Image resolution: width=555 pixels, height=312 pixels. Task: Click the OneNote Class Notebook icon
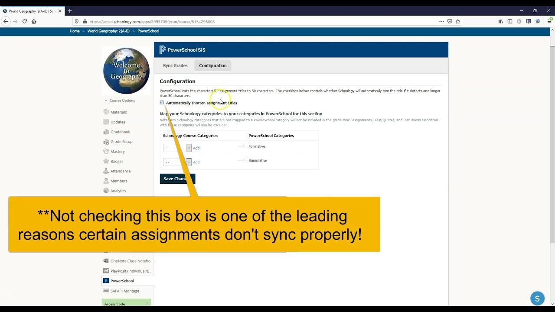tap(106, 261)
